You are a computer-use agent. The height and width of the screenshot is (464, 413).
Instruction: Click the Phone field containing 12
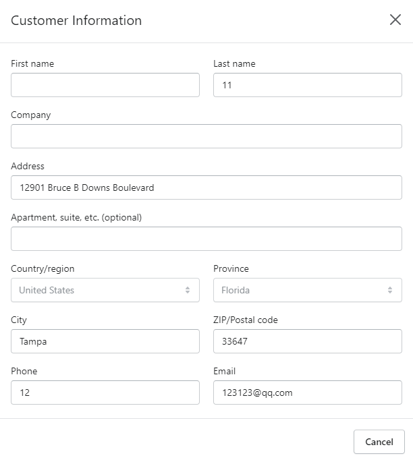pos(105,393)
